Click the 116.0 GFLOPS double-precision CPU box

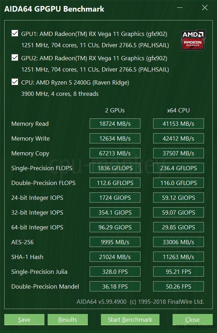(179, 183)
